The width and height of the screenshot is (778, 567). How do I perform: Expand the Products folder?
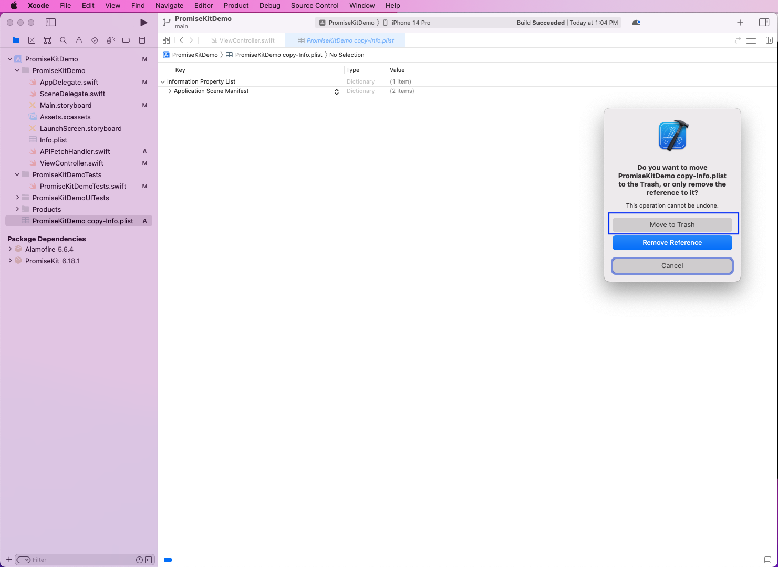pyautogui.click(x=17, y=209)
